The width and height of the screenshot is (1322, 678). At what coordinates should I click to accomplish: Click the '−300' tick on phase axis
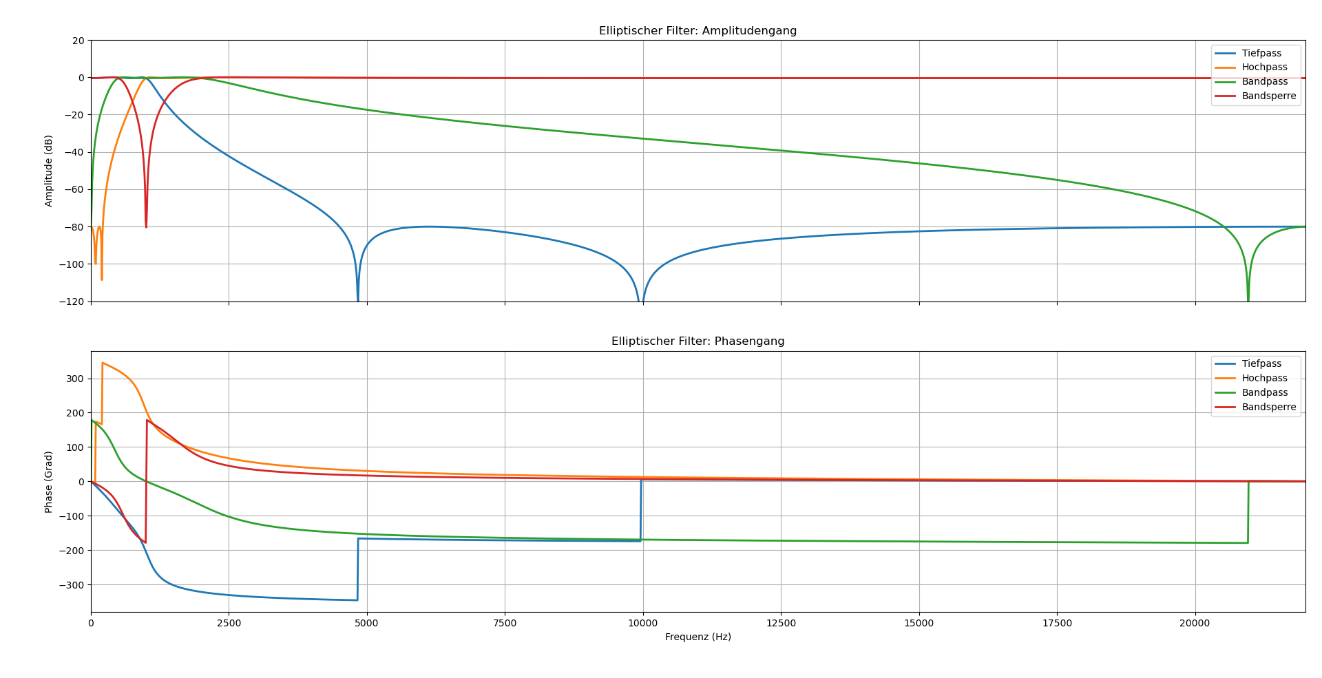[72, 585]
